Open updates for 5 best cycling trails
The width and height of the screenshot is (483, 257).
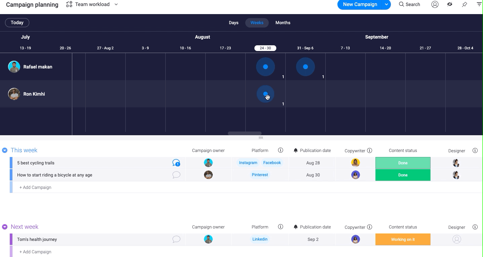point(176,163)
